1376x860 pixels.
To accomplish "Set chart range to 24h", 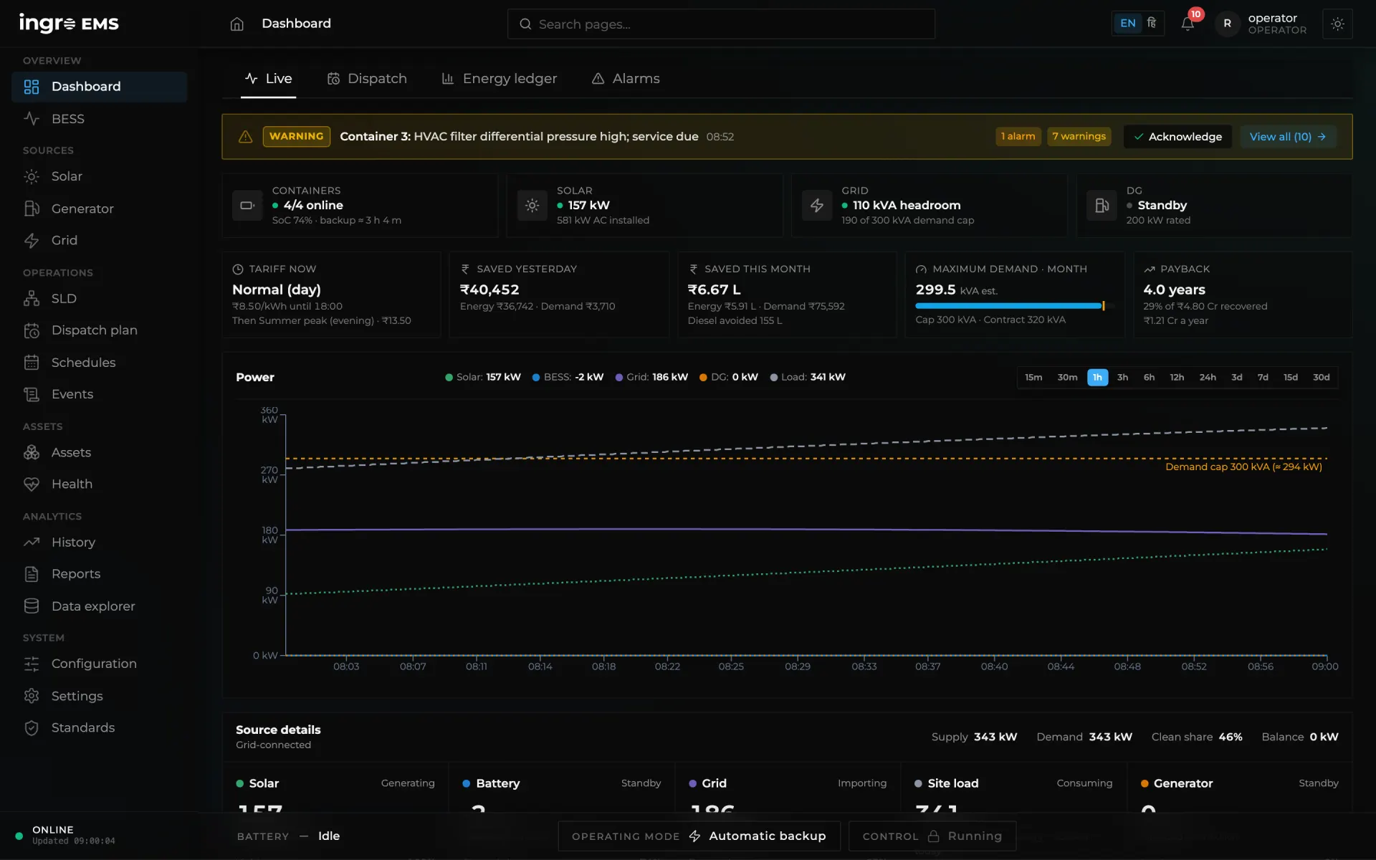I will coord(1208,378).
